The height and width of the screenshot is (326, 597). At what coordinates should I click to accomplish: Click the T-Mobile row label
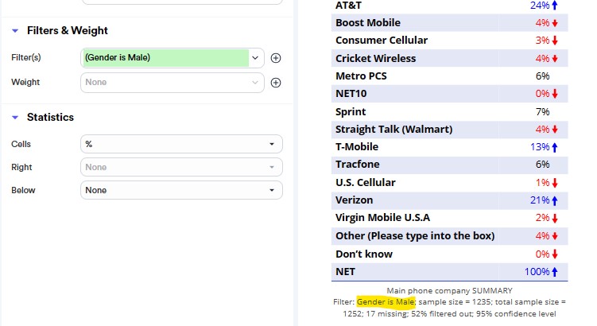(357, 147)
